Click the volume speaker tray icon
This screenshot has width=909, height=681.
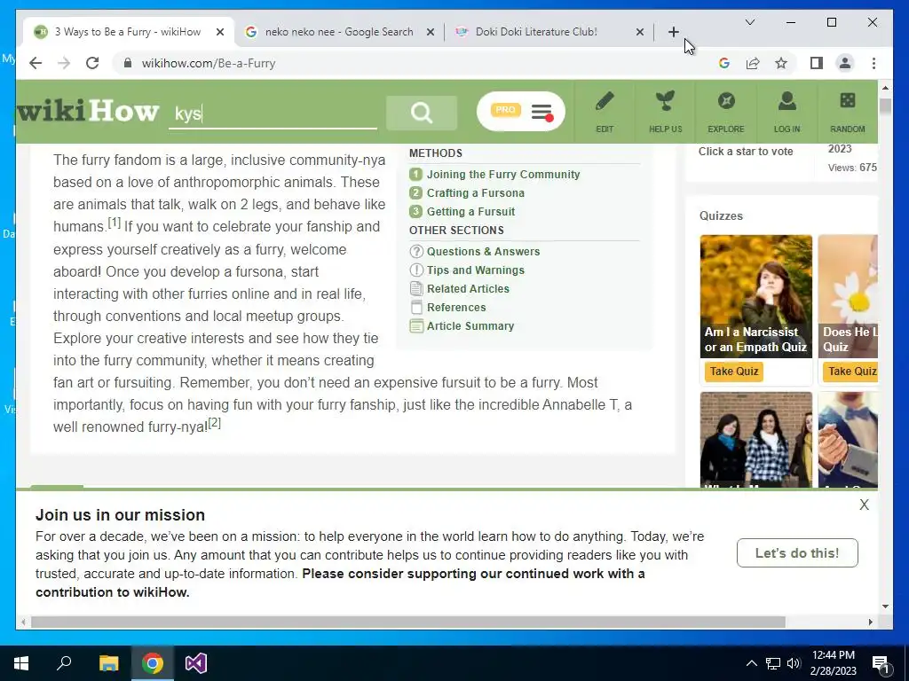tap(794, 663)
